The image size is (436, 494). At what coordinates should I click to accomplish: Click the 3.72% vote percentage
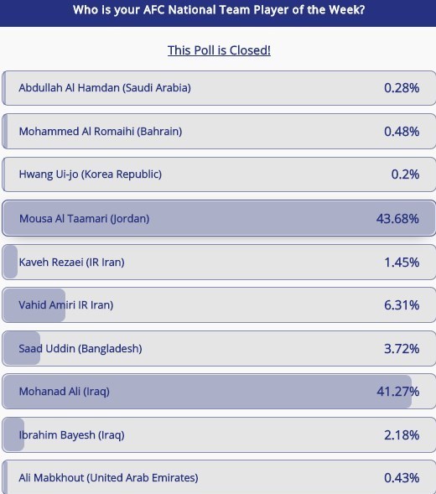tap(402, 348)
